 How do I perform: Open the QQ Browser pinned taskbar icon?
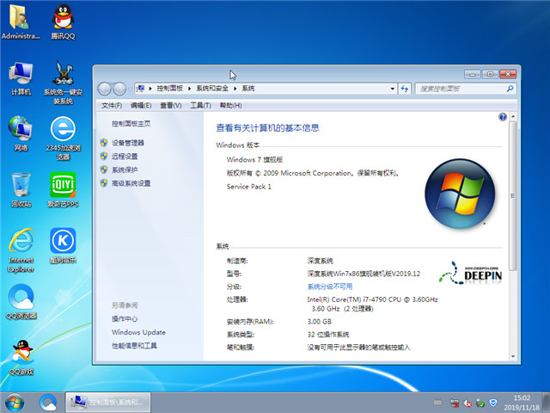[x=48, y=403]
